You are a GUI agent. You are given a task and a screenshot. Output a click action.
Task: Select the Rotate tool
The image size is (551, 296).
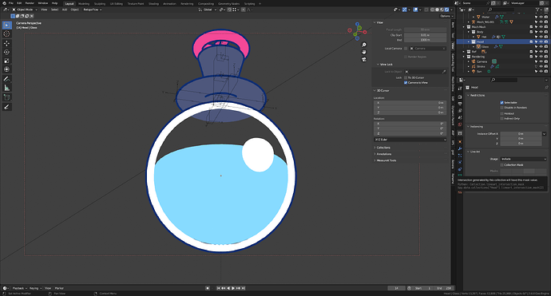coord(6,52)
